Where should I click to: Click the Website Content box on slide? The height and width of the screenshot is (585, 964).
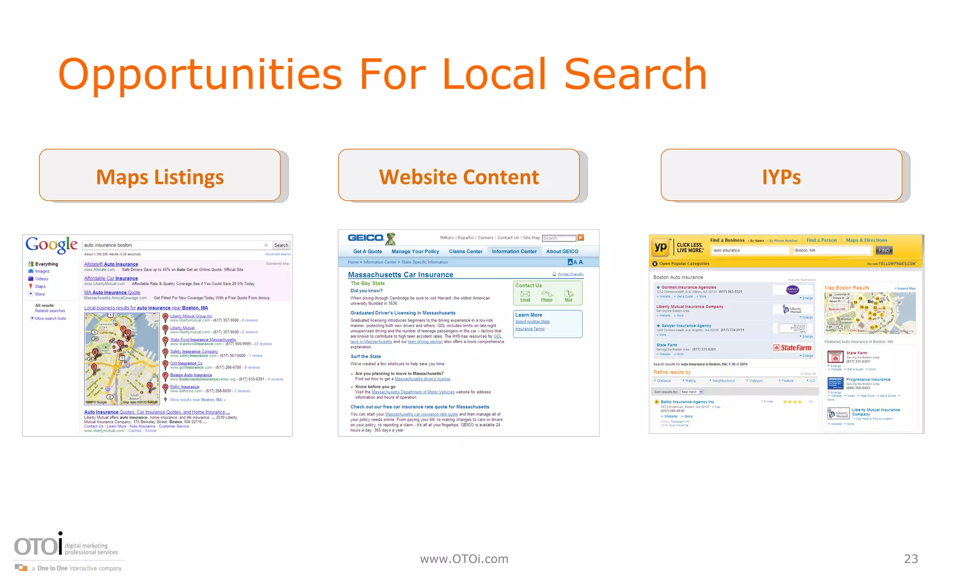(x=459, y=175)
